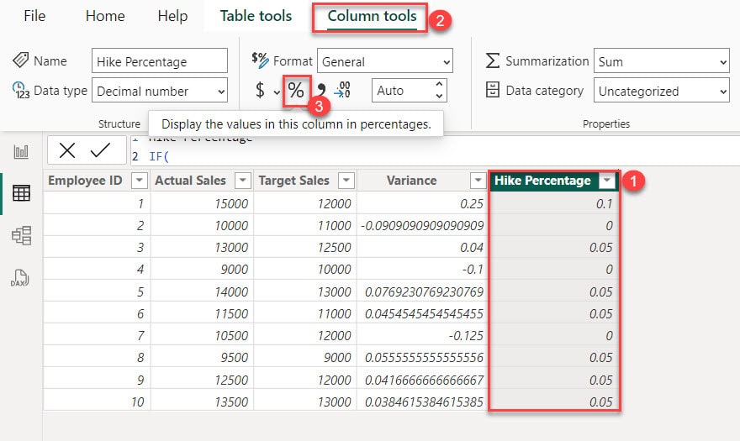
Task: Open the Data category dropdown
Action: point(661,90)
